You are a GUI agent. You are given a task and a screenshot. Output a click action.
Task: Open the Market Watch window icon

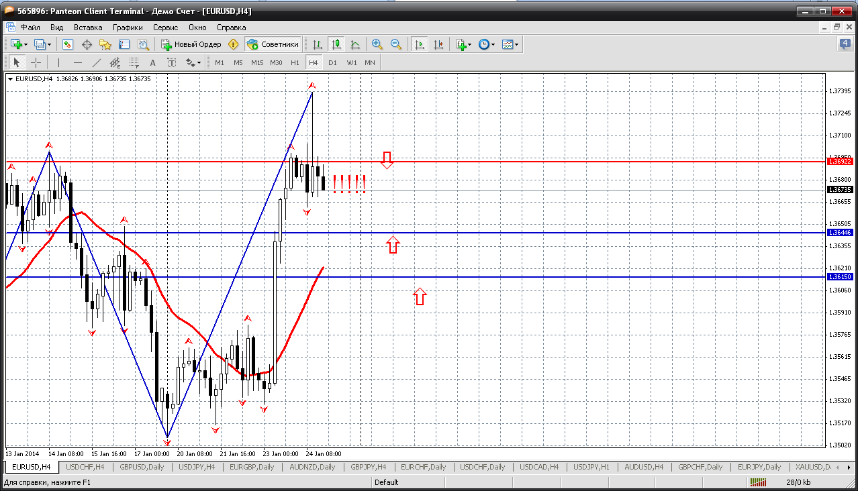coord(68,44)
